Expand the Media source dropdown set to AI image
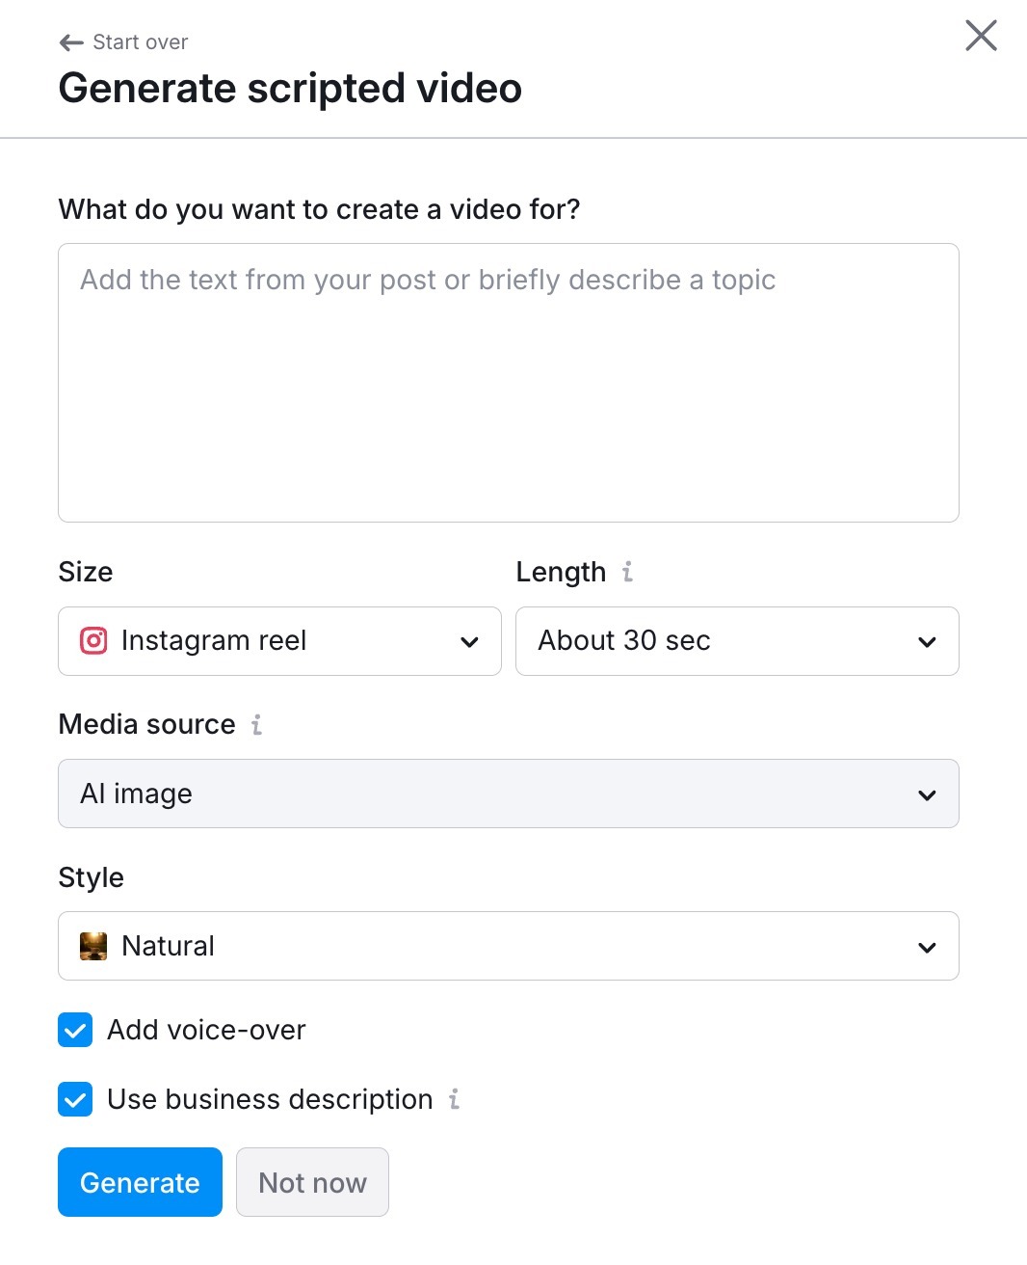The height and width of the screenshot is (1265, 1027). click(x=509, y=794)
